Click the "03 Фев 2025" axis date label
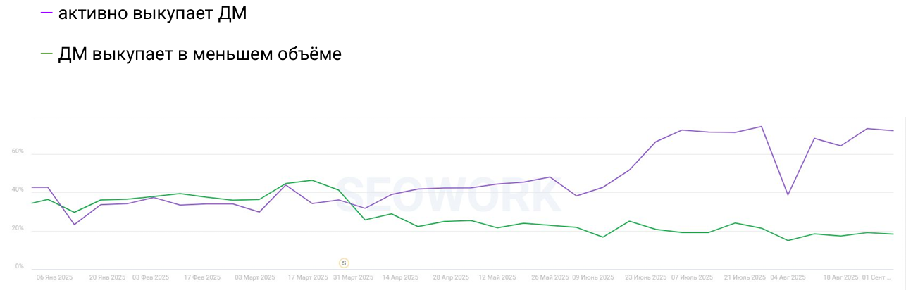The height and width of the screenshot is (295, 906). (150, 277)
